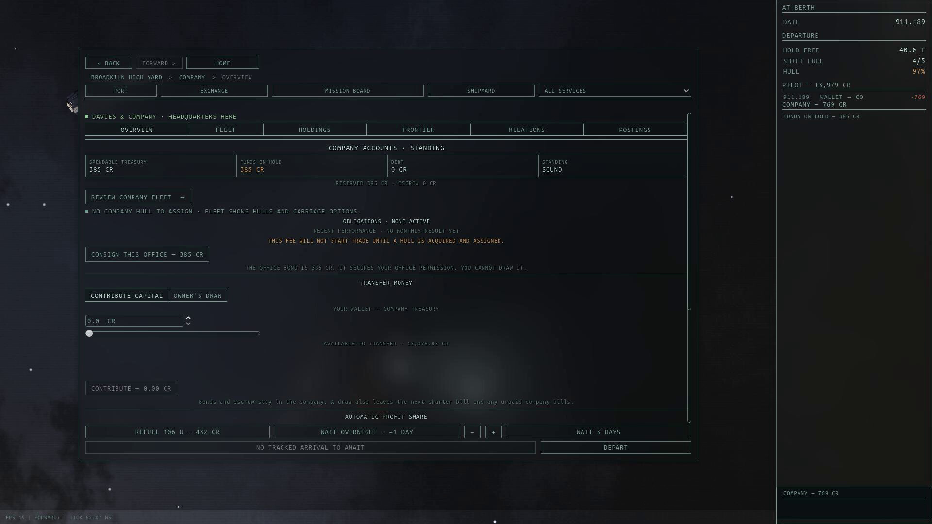Select the Overview tab
932x524 pixels.
pos(137,130)
